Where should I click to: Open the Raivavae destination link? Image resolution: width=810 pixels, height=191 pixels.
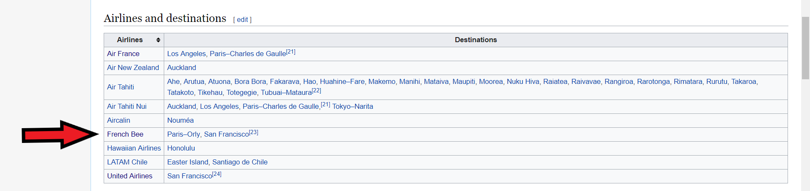[x=586, y=81]
